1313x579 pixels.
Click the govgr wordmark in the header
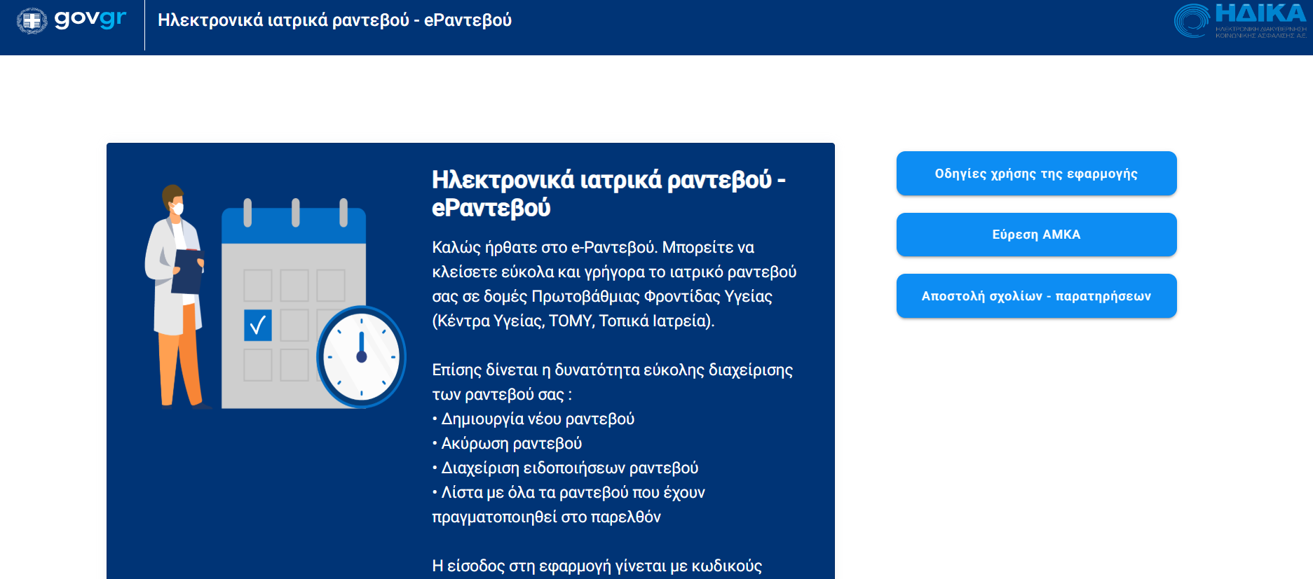click(x=90, y=19)
